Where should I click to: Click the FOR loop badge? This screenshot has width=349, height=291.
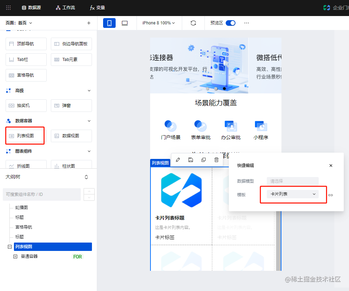point(77,257)
